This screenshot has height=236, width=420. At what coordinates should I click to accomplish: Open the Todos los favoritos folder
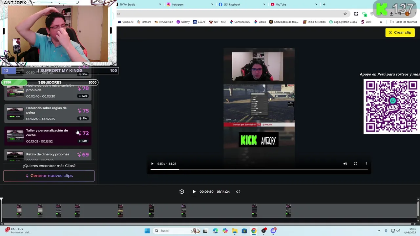pyautogui.click(x=403, y=22)
